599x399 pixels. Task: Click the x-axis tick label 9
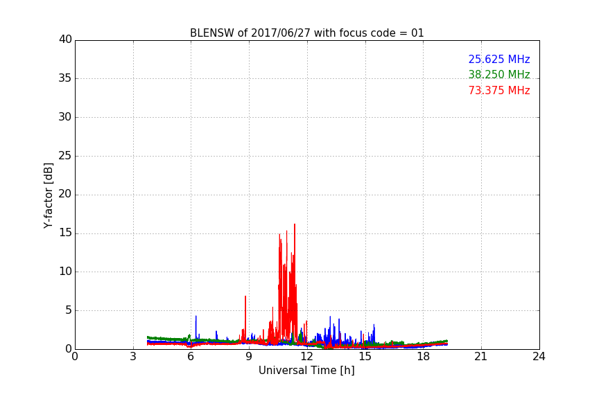coord(249,357)
